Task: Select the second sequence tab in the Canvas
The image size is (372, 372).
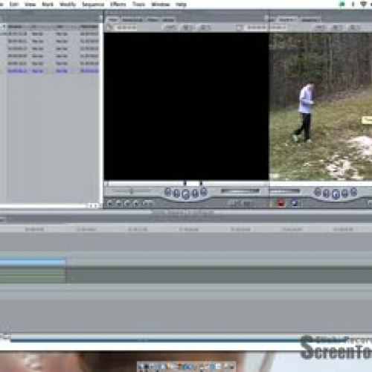Action: pyautogui.click(x=288, y=19)
